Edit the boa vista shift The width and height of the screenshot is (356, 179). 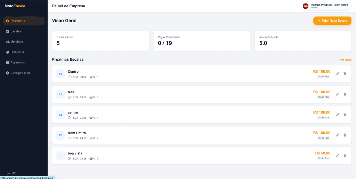click(338, 155)
